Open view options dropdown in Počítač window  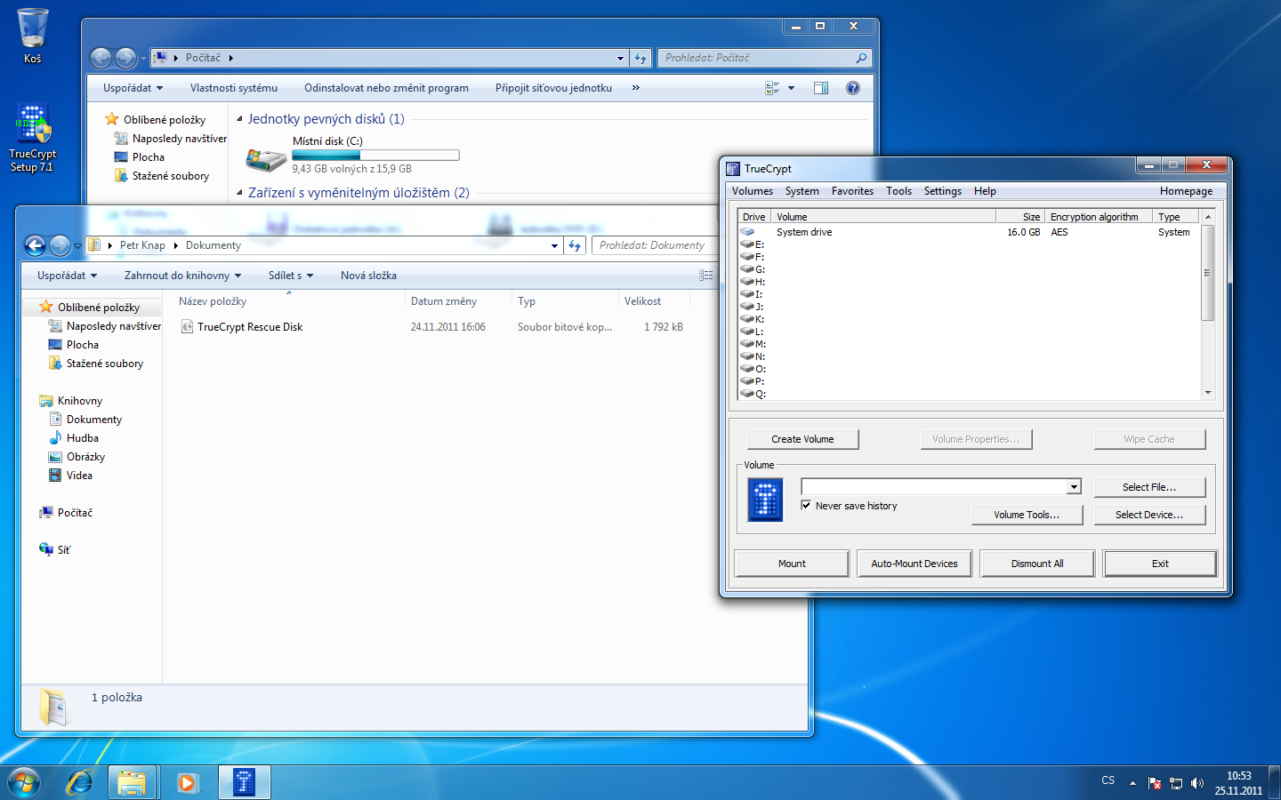click(791, 88)
